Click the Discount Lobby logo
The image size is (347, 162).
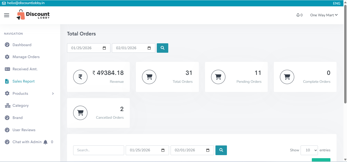33,15
